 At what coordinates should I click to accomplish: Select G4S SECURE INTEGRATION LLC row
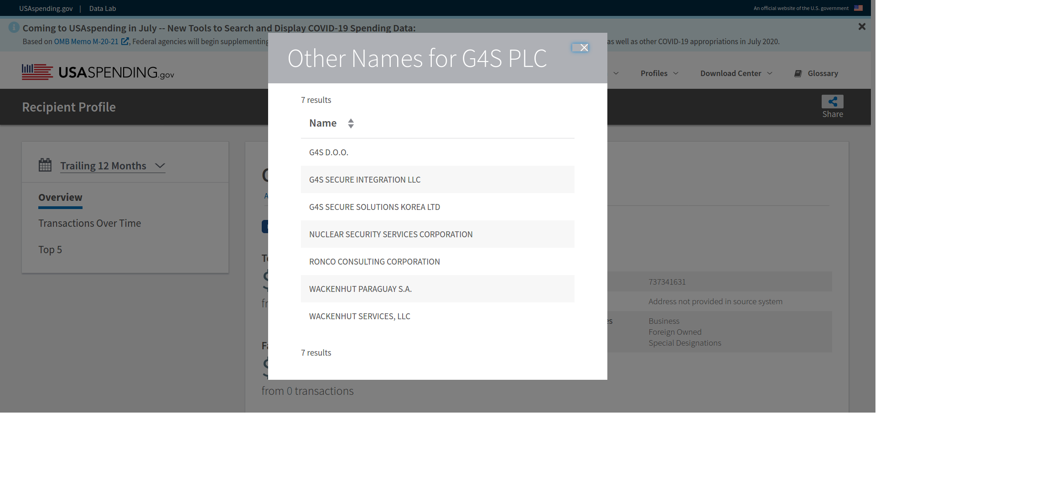[x=438, y=179]
